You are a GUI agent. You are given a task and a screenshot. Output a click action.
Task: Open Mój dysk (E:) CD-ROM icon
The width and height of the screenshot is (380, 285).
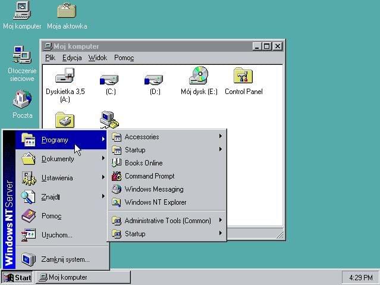(x=199, y=76)
